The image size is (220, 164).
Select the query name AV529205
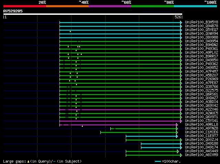13,11
